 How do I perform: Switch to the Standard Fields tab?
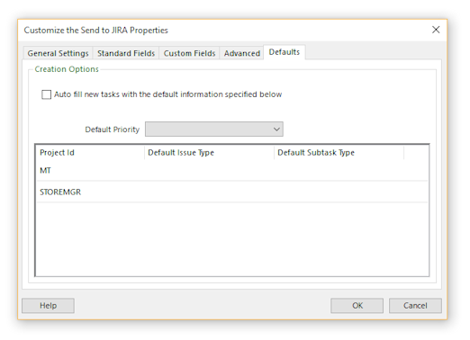[x=126, y=53]
